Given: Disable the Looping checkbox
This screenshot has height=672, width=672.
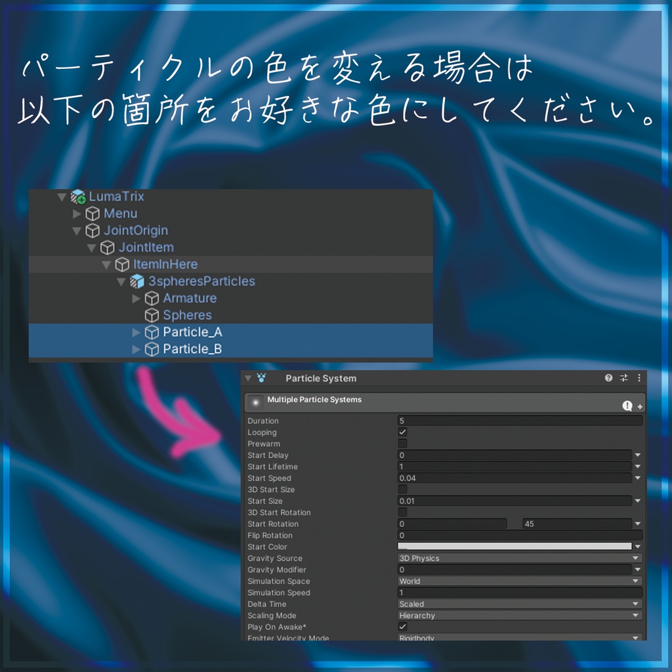Looking at the screenshot, I should 402,432.
